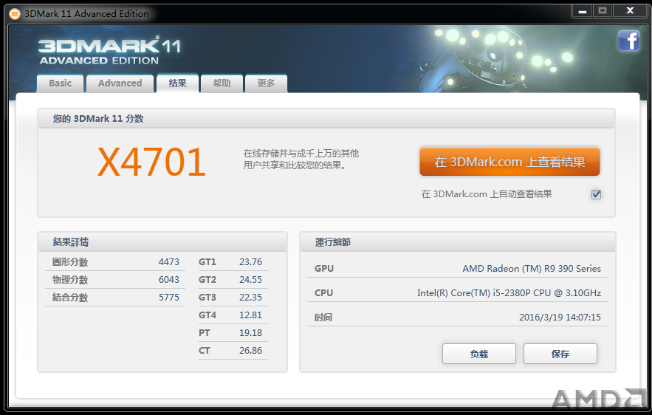Viewport: 652px width, 415px height.
Task: Click the CPU name Intel Core i5-2380P
Action: [x=509, y=293]
